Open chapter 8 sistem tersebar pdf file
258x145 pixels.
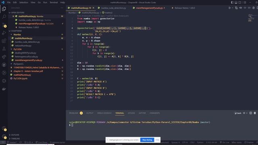(x=28, y=71)
